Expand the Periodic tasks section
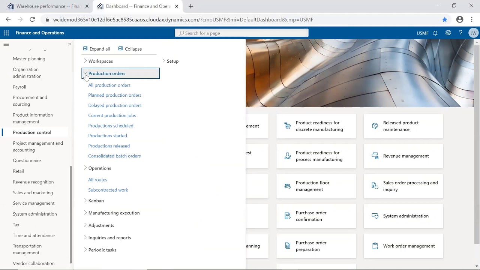480x270 pixels. (x=85, y=250)
